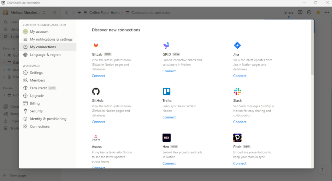Connect the GRID integration
Viewport: 332px width, 181px height.
(169, 71)
